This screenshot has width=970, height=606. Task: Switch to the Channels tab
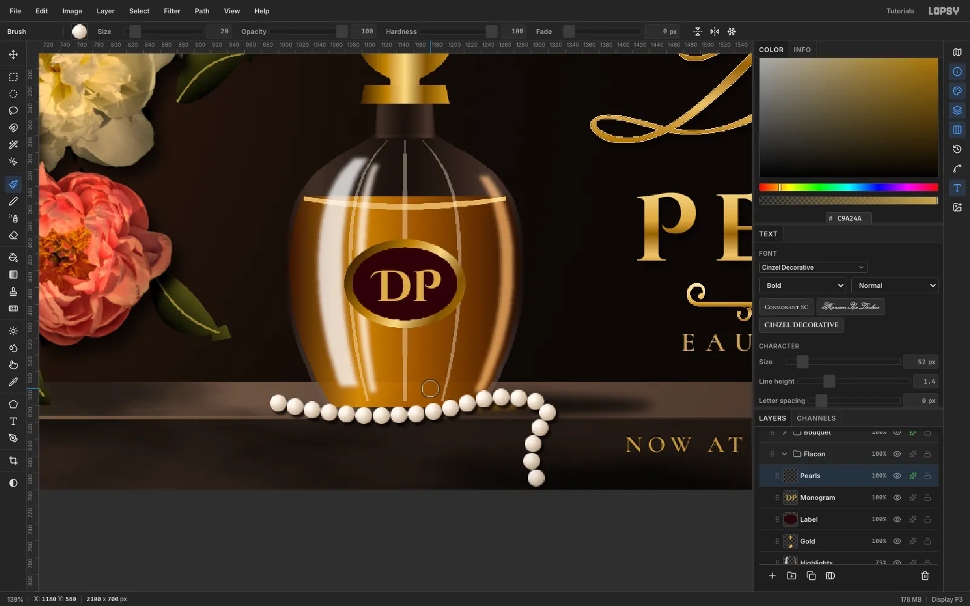(x=816, y=418)
